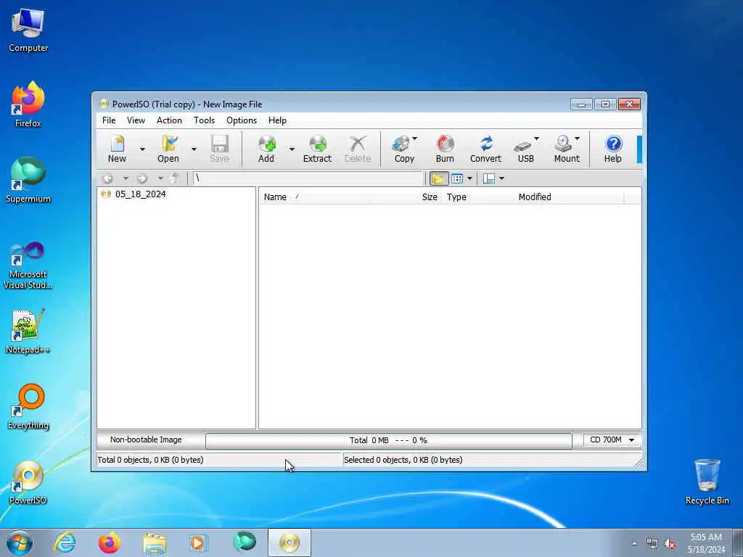Image resolution: width=743 pixels, height=557 pixels.
Task: Open the CD 700M media size dropdown
Action: (x=612, y=440)
